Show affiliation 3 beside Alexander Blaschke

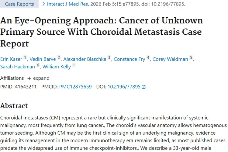coord(109,57)
